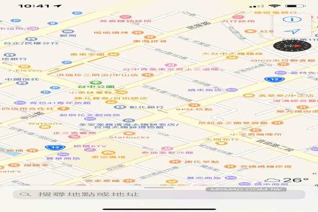Select the 慕戀商旅 hotel pin
The height and width of the screenshot is (212, 318).
(x=231, y=178)
